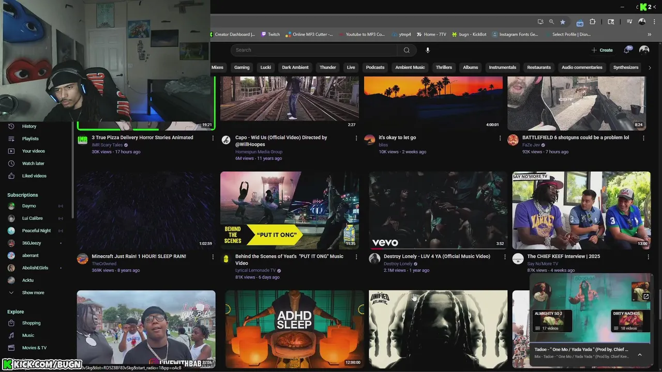Open options menu for BATTLEFIELD 6 shotguns video
662x372 pixels.
(x=643, y=138)
